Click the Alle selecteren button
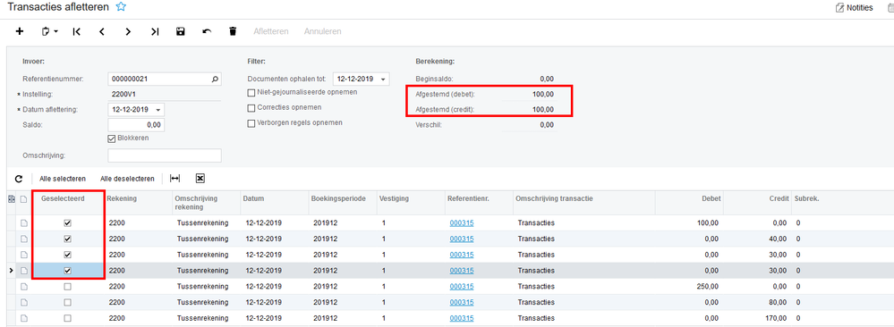Image resolution: width=894 pixels, height=327 pixels. pyautogui.click(x=63, y=179)
